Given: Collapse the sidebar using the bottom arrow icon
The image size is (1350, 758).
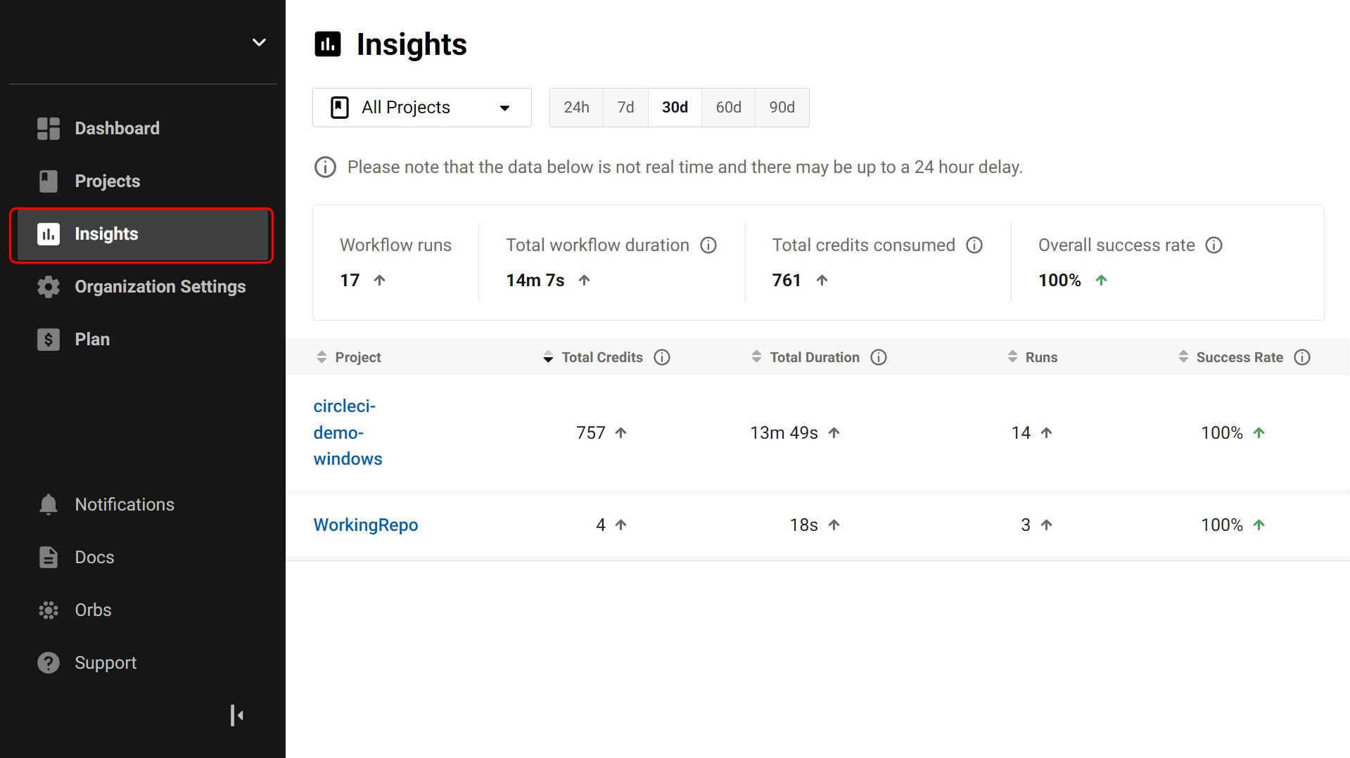Looking at the screenshot, I should click(237, 715).
